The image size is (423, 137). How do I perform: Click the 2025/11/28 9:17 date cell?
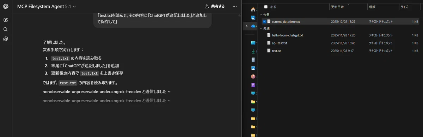[x=342, y=51]
